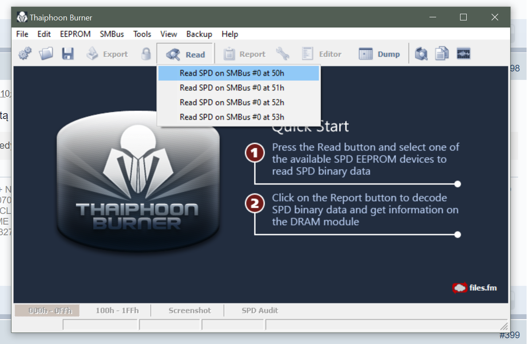This screenshot has width=527, height=344.
Task: Collapse the Read button dropdown
Action: click(185, 54)
